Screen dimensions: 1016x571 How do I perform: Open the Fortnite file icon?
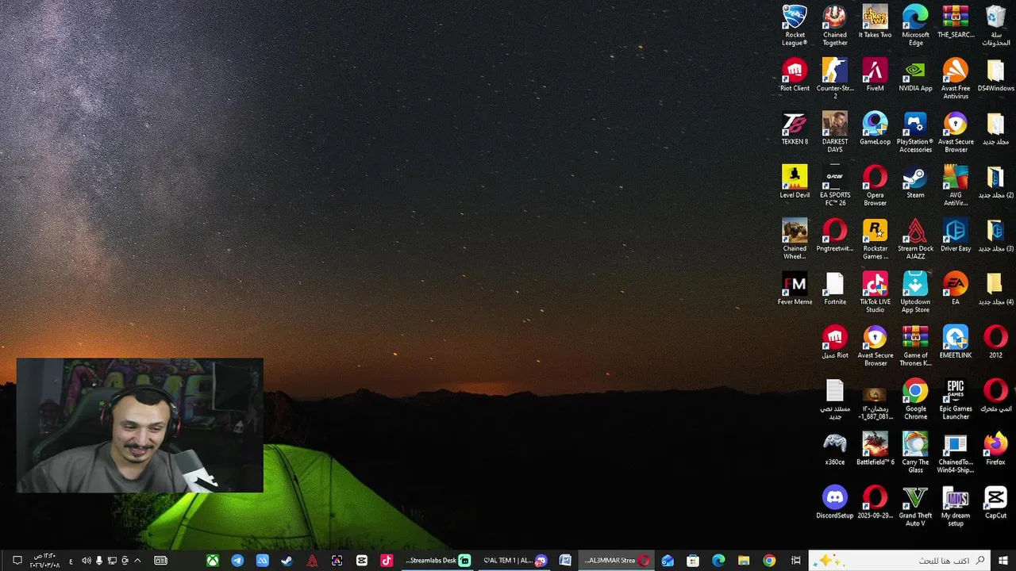click(x=835, y=288)
